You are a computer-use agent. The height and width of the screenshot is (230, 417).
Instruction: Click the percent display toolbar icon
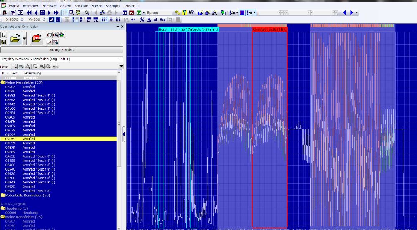coord(142,20)
